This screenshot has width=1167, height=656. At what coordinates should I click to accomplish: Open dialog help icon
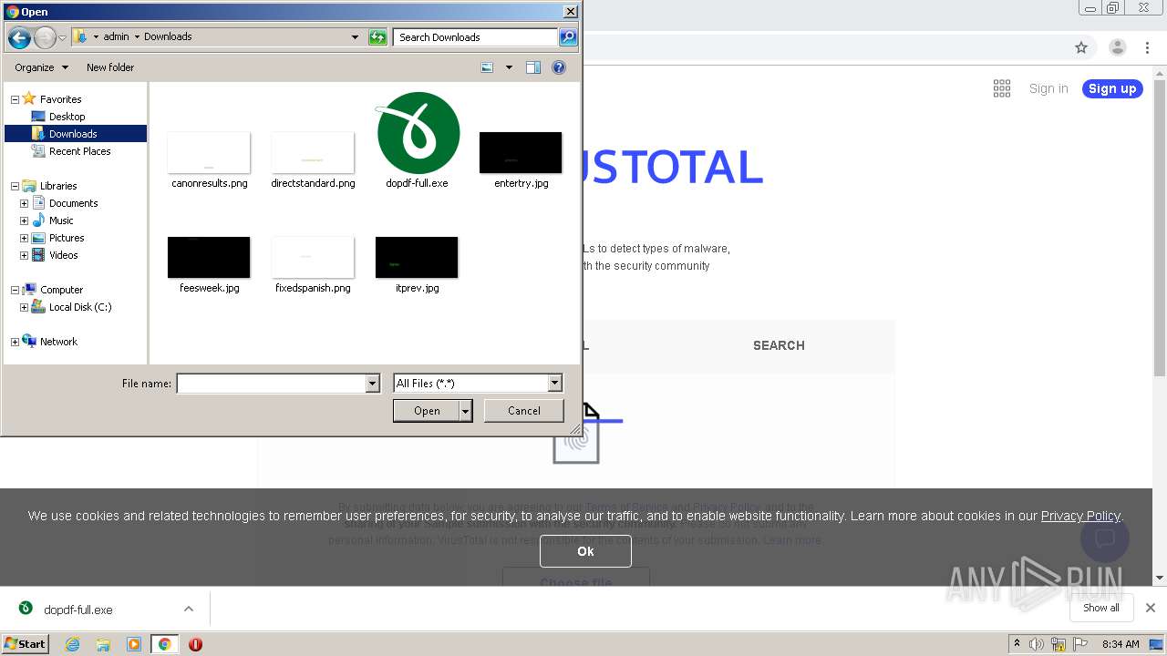point(559,67)
